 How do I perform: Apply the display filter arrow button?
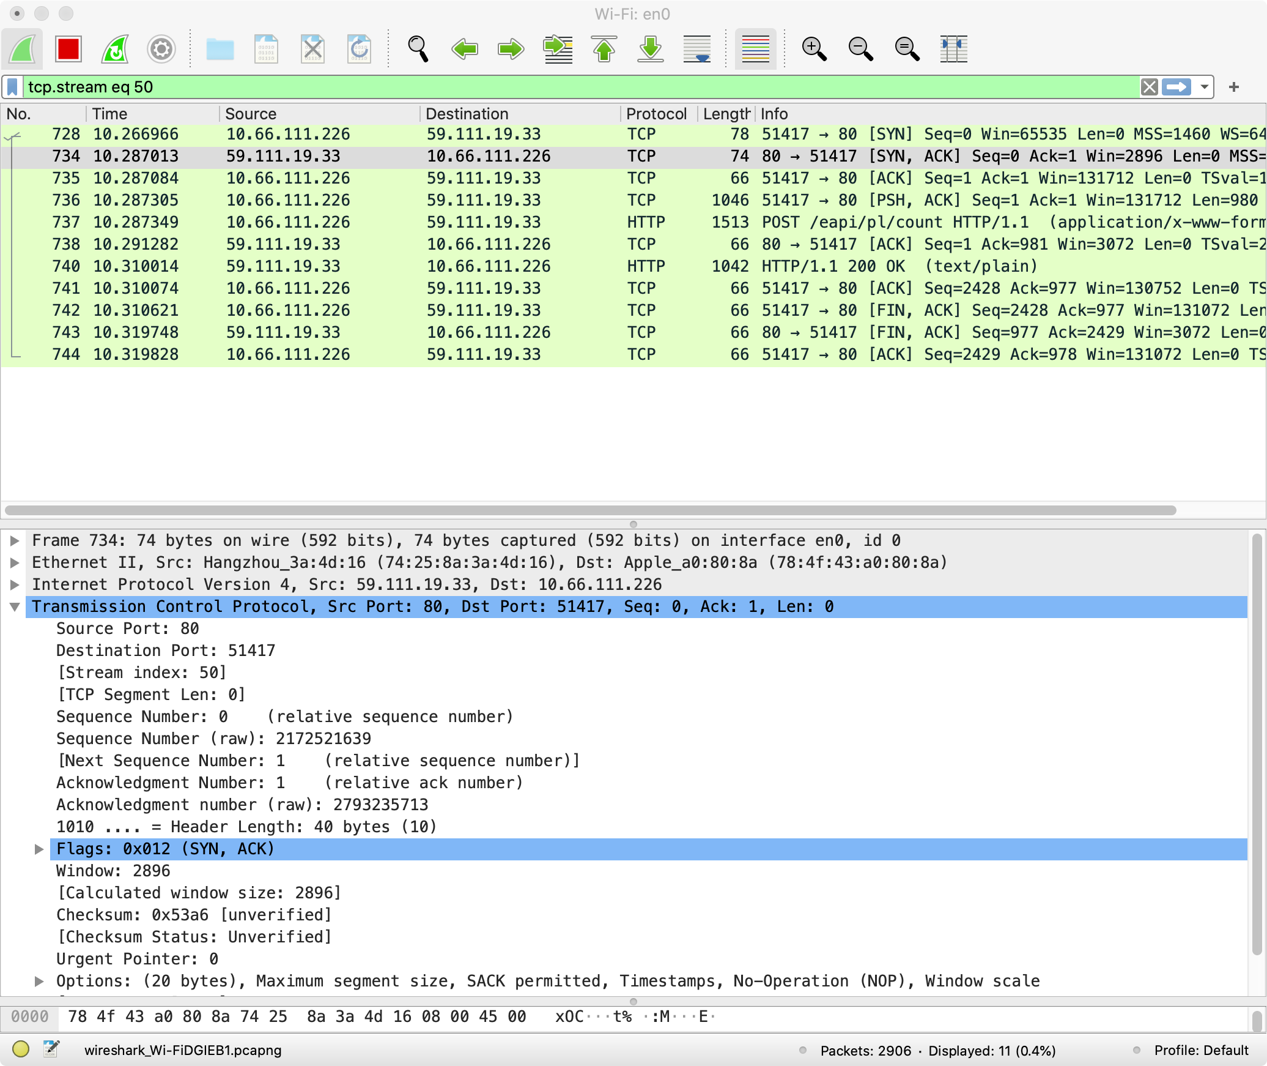(x=1176, y=87)
